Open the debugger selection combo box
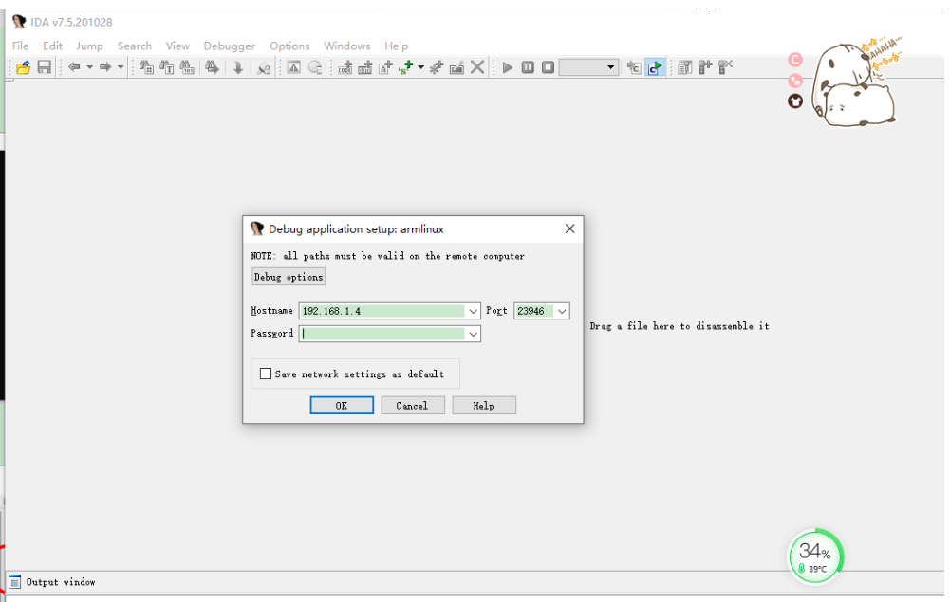The image size is (950, 602). 589,67
